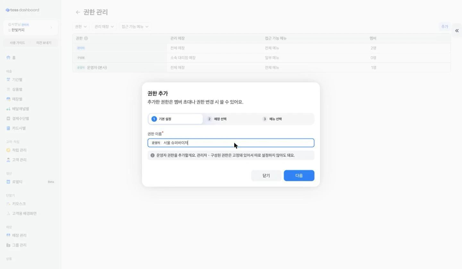Click the 적립 관리 coin icon
The width and height of the screenshot is (462, 269).
(8, 150)
